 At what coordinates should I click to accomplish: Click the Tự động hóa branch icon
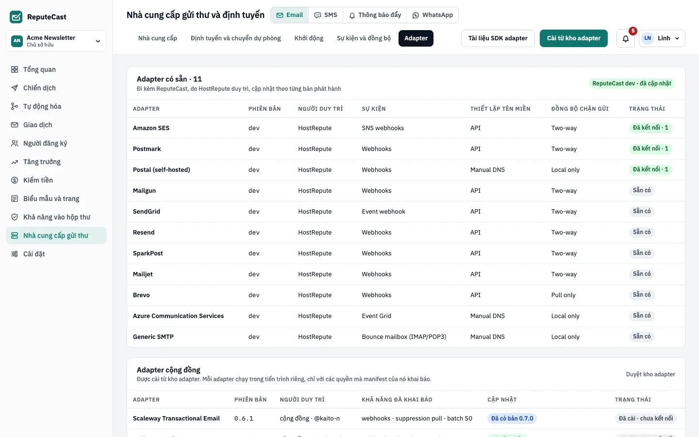point(15,106)
